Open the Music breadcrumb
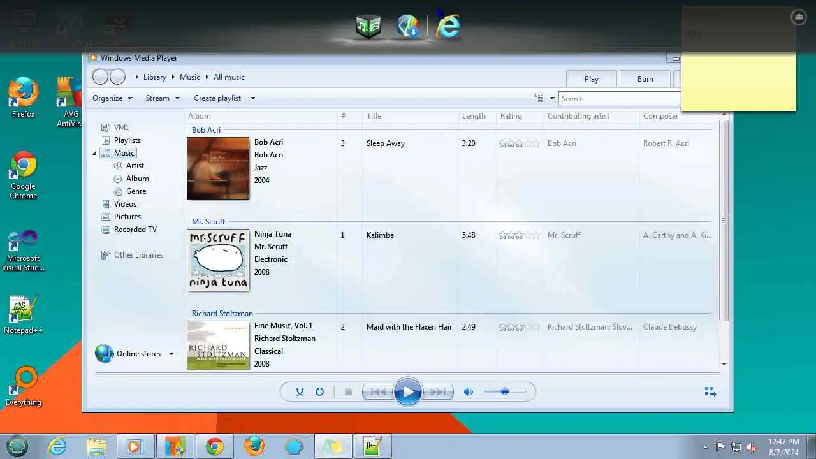The height and width of the screenshot is (459, 816). pyautogui.click(x=190, y=77)
